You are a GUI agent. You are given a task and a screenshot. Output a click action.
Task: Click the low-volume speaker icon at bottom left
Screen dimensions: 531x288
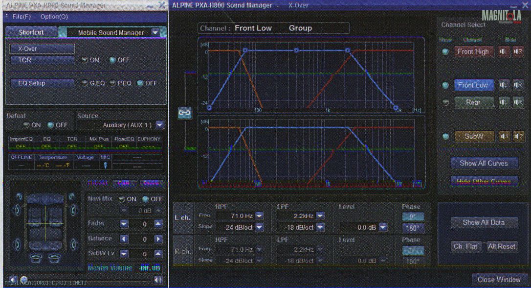(x=12, y=279)
